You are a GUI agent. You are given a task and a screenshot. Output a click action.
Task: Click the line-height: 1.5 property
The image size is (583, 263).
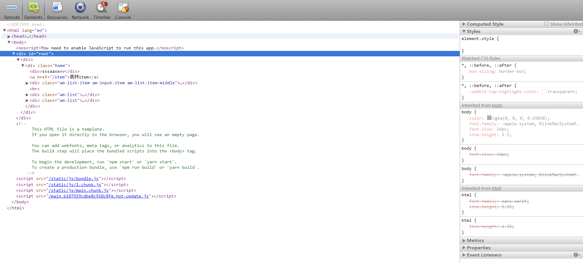[490, 135]
